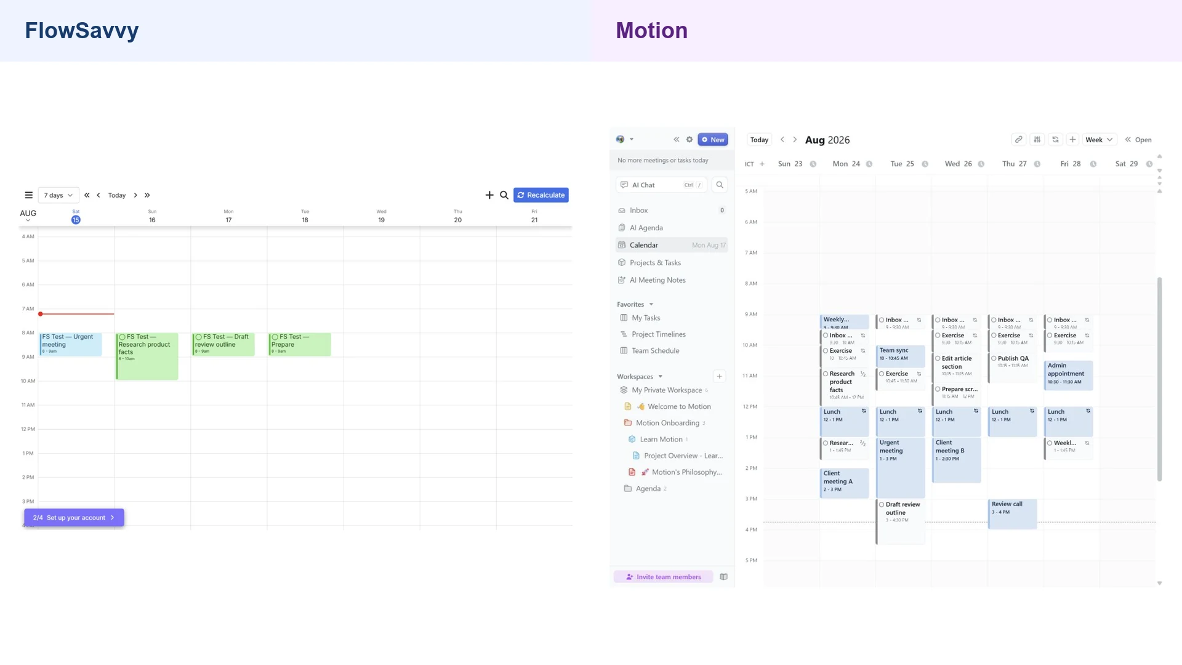Viewport: 1182px width, 665px height.
Task: Open the 7 days view dropdown in FlowSavvy
Action: (58, 195)
